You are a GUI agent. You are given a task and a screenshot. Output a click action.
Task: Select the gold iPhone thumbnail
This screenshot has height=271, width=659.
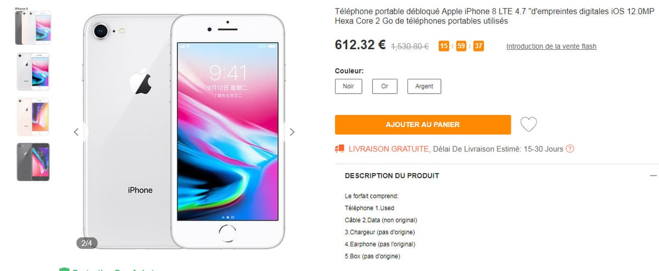pos(33,117)
